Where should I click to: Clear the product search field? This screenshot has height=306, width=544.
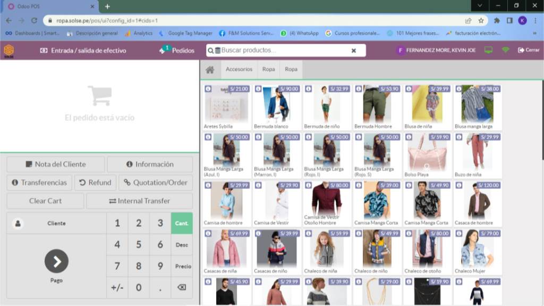point(353,51)
